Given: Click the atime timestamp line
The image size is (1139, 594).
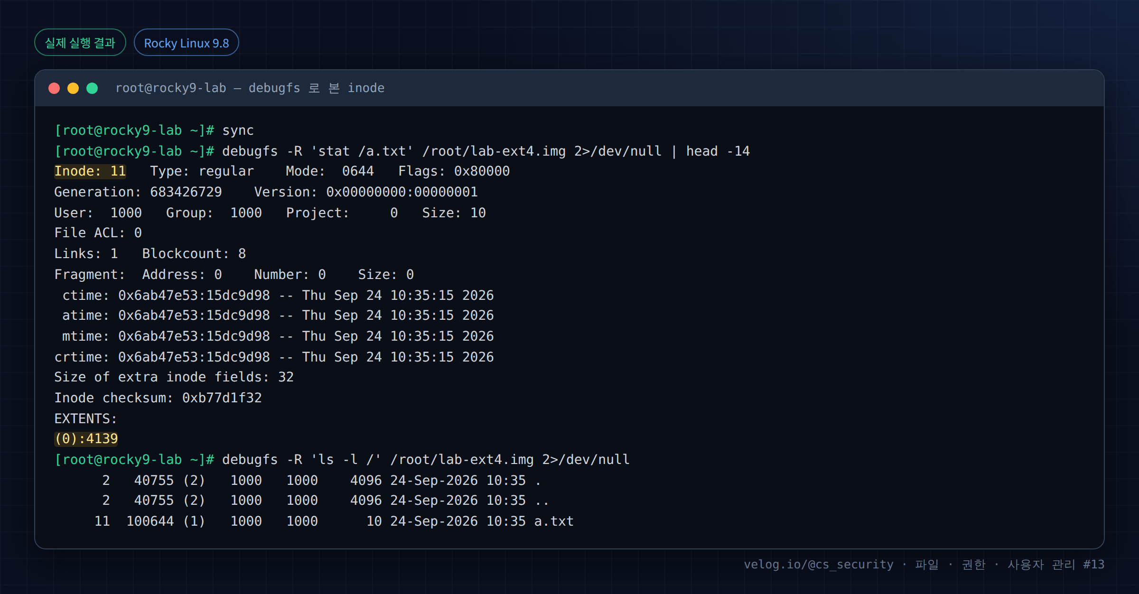Looking at the screenshot, I should pyautogui.click(x=278, y=316).
